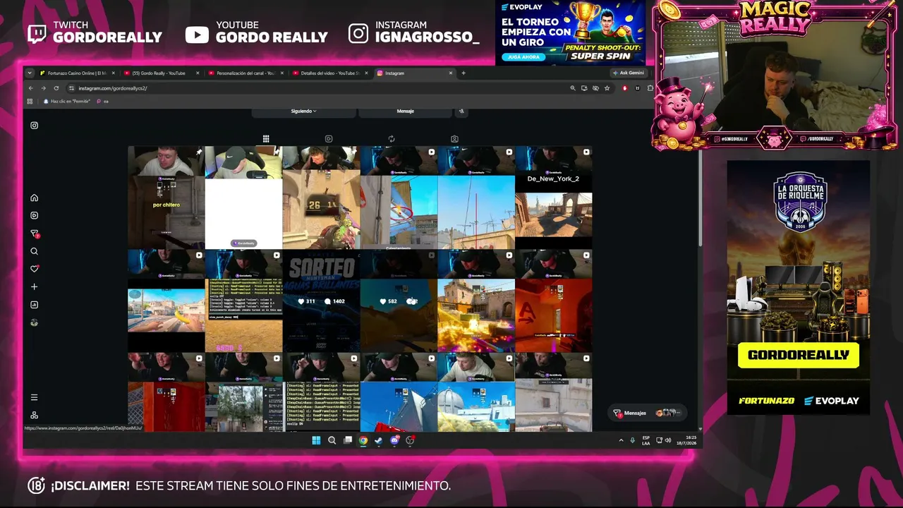Go to Instagram Home in the sidebar
Screen dimensions: 903x508
pos(34,198)
